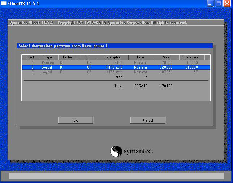Click the Ghost32 window title bar icon
Image resolution: width=233 pixels, height=183 pixels.
pos(4,3)
